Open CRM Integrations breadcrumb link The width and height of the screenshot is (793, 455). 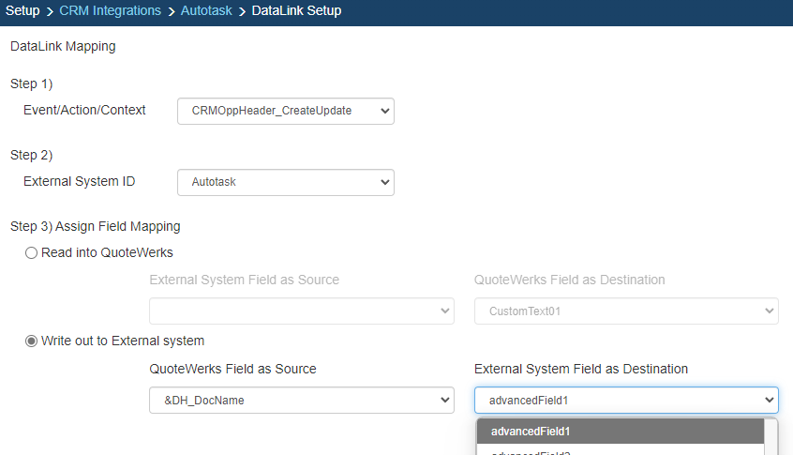tap(110, 10)
